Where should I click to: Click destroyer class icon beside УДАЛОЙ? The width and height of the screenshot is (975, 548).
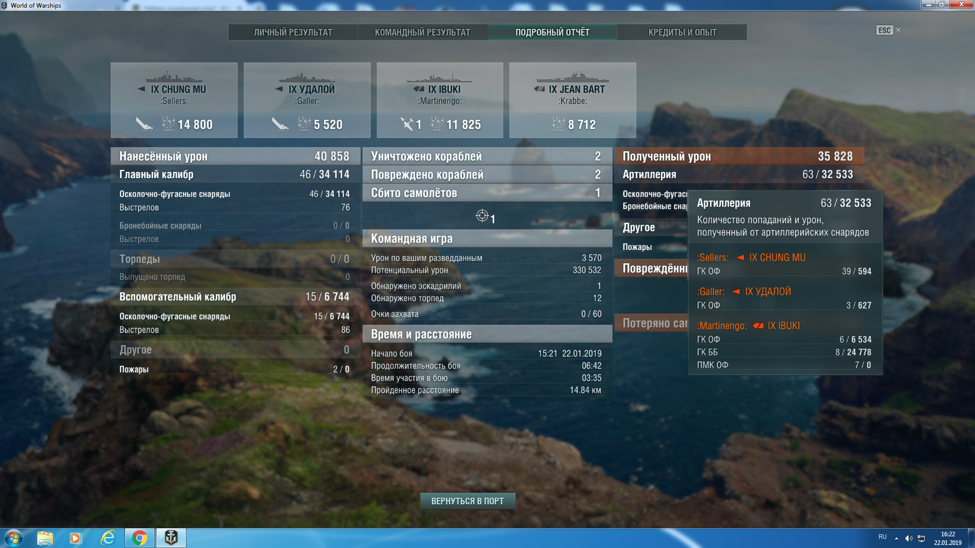click(x=279, y=89)
